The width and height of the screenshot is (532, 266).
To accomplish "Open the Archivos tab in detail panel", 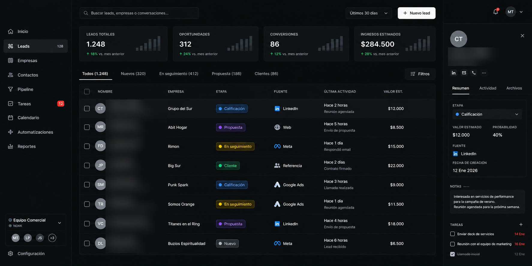I will (514, 88).
